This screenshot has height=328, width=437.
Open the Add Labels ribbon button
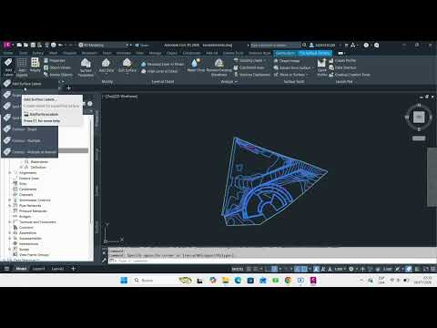(x=8, y=67)
